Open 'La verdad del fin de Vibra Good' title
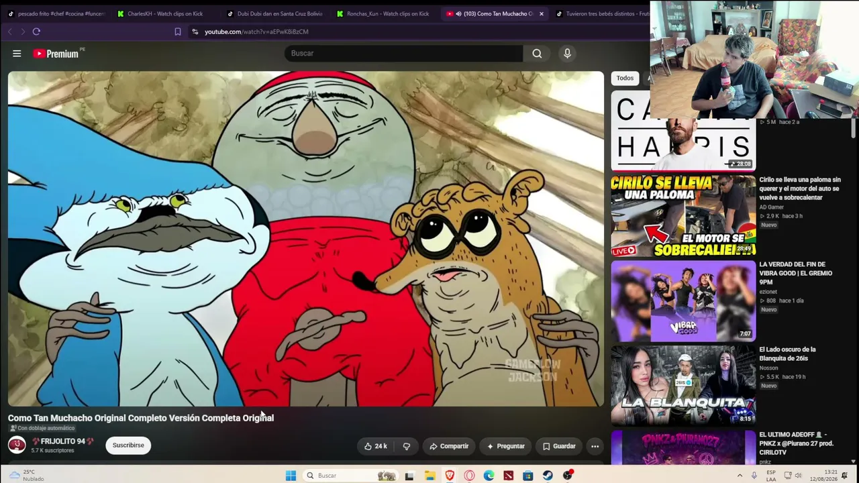Screen dimensions: 859x483 point(796,273)
